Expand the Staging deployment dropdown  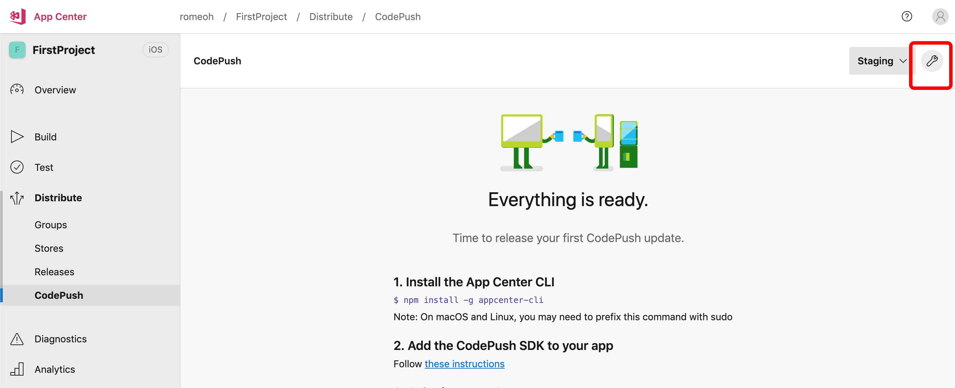click(x=881, y=61)
